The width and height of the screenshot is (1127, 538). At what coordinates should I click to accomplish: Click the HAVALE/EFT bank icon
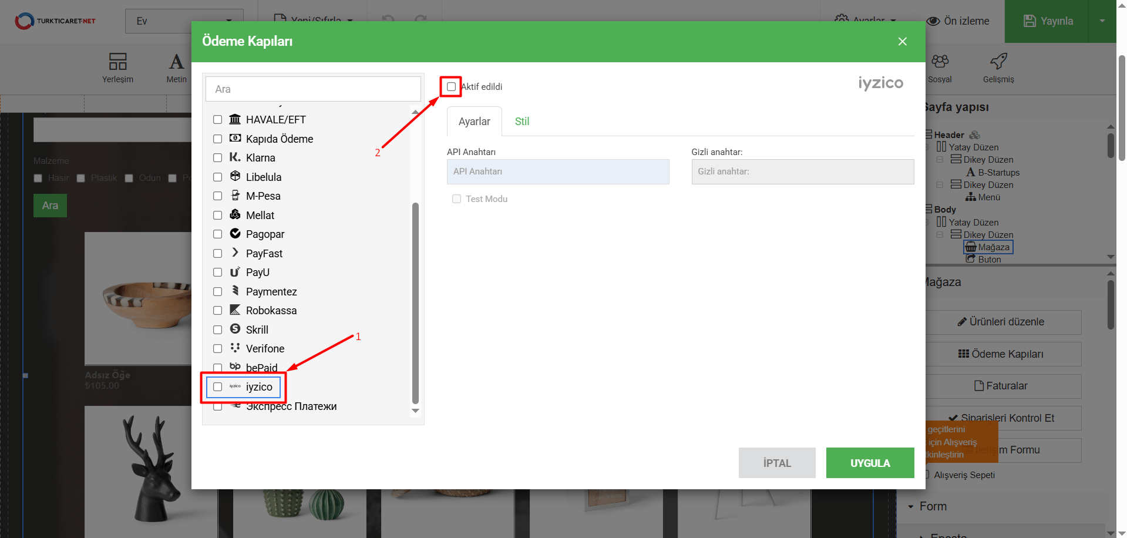[x=235, y=119]
